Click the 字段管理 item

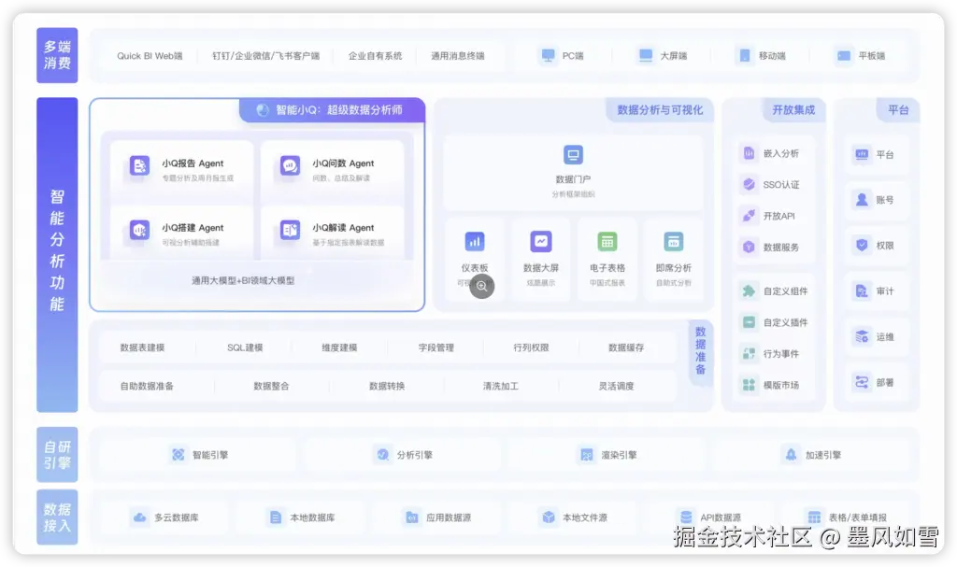(x=436, y=347)
